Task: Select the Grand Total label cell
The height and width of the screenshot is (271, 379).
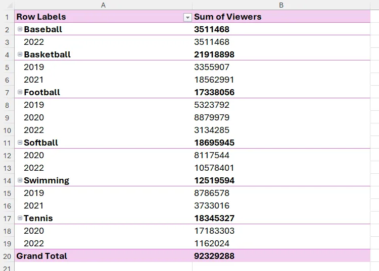Action: (x=42, y=256)
